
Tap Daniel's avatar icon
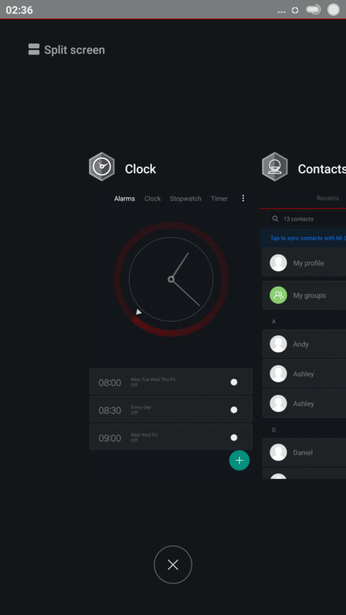[x=278, y=452]
